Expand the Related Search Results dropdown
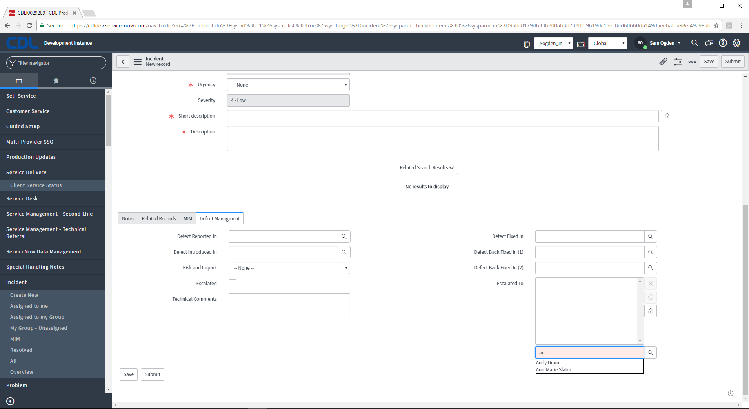This screenshot has width=749, height=409. (x=427, y=168)
